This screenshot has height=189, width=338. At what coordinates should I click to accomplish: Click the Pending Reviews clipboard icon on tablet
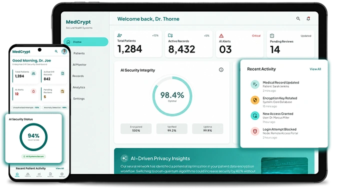click(x=272, y=36)
